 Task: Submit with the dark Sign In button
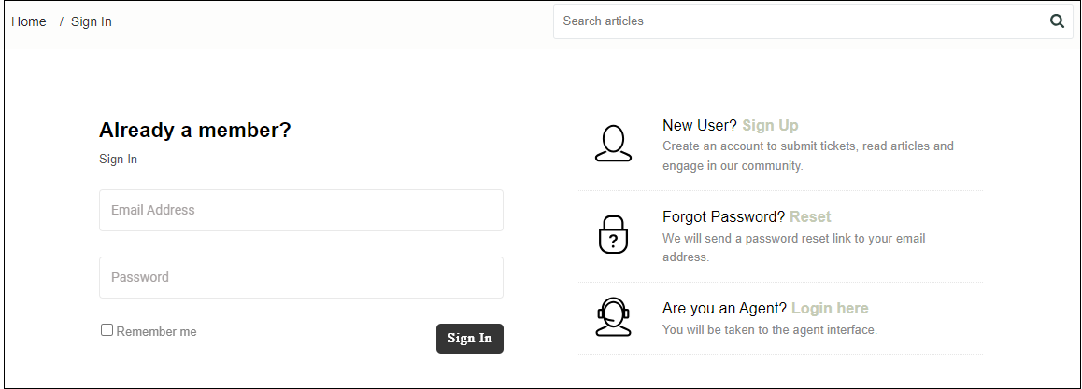coord(470,338)
